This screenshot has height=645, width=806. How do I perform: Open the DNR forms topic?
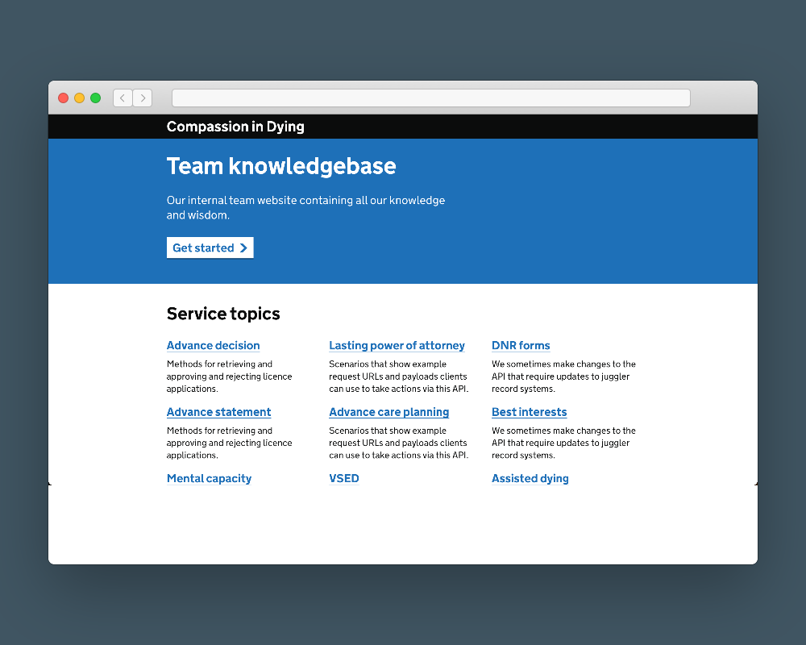[x=521, y=345]
